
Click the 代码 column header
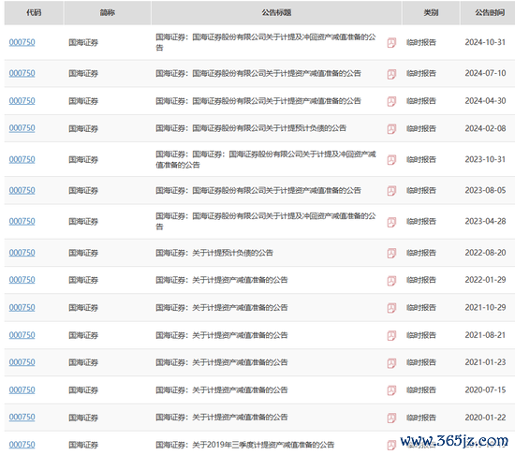(34, 13)
